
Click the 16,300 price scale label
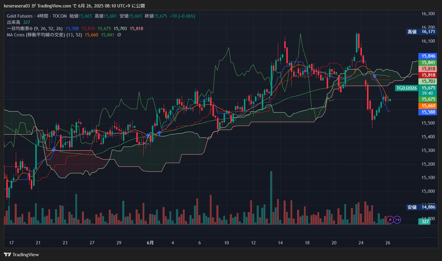pyautogui.click(x=428, y=14)
